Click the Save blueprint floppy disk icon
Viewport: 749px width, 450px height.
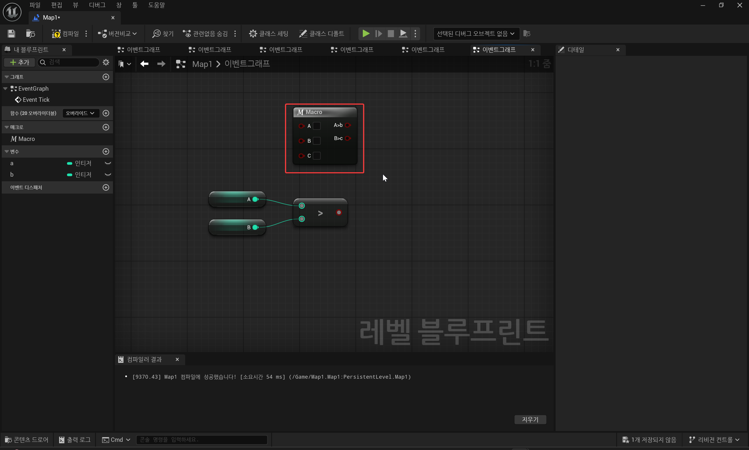(x=11, y=33)
